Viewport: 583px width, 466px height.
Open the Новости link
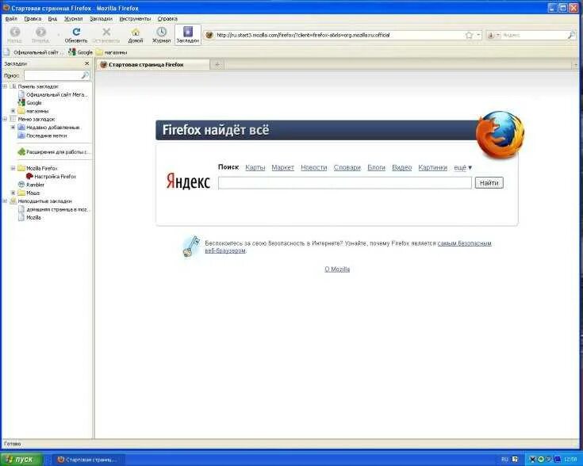click(314, 167)
